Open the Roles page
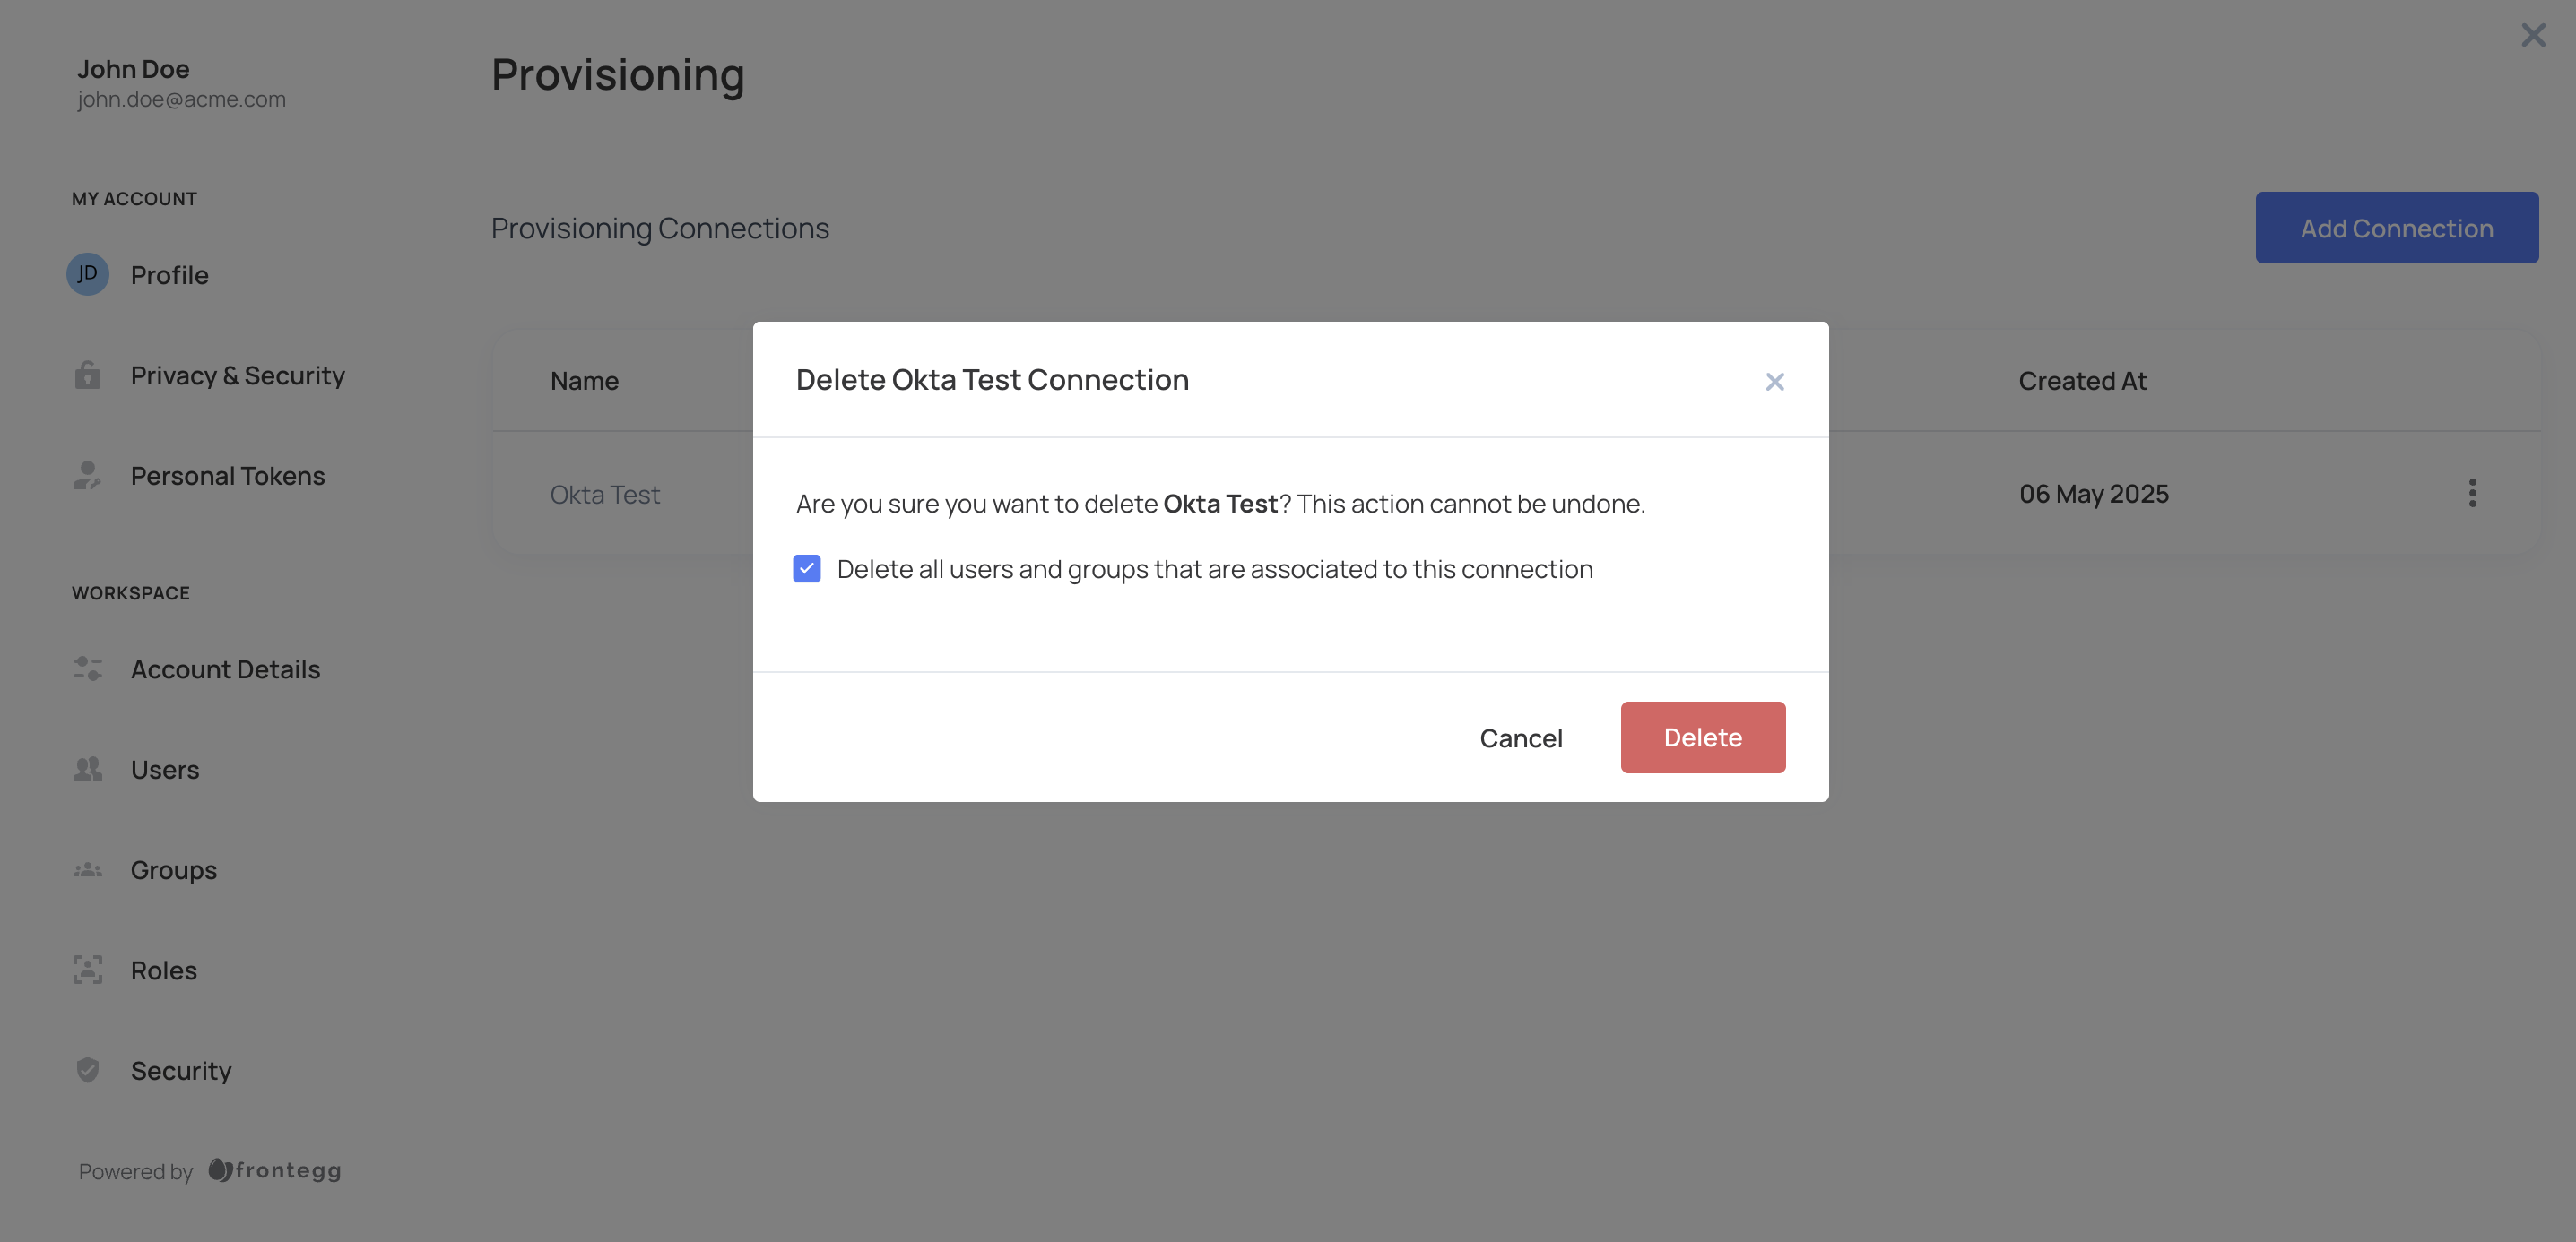The height and width of the screenshot is (1242, 2576). point(163,970)
